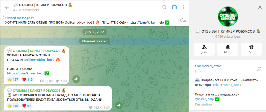This screenshot has height=112, width=266.
Task: Click first post's channel name heading
Action: (x=37, y=51)
